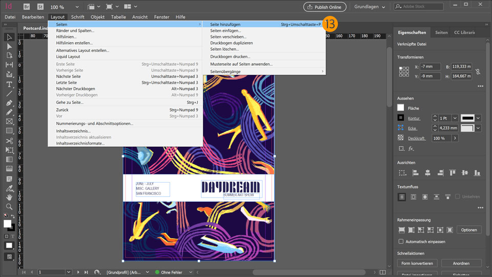Select the Note tool
This screenshot has width=492, height=277.
pyautogui.click(x=9, y=179)
